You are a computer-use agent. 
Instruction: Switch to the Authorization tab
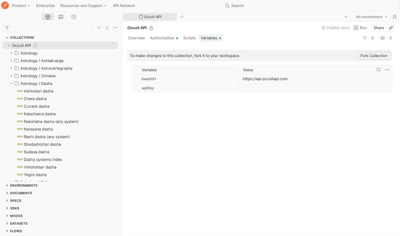point(164,38)
